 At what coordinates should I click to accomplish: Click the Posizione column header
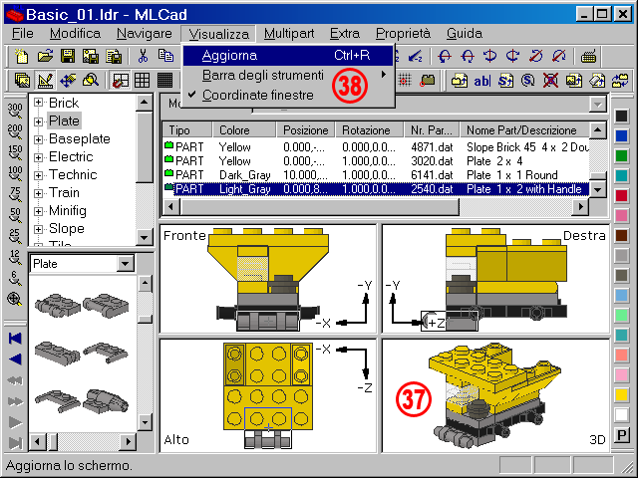306,130
